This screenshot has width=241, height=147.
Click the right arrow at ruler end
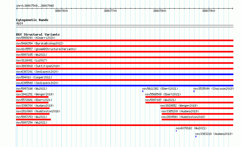click(232, 9)
